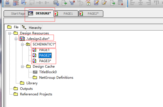Click the waveform checklist toolbar icon
The height and width of the screenshot is (107, 163).
[x=88, y=3]
